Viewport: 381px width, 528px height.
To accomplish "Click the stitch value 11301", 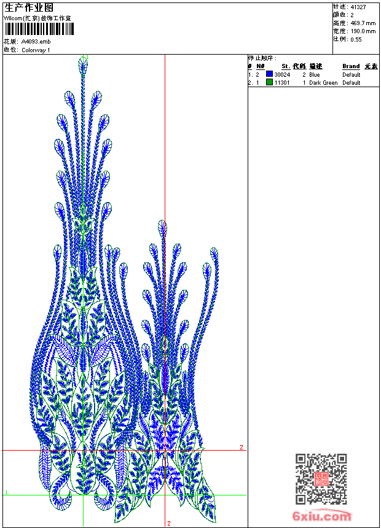I will (x=282, y=83).
